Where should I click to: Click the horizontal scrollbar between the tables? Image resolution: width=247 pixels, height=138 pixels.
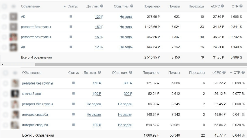tap(141, 64)
